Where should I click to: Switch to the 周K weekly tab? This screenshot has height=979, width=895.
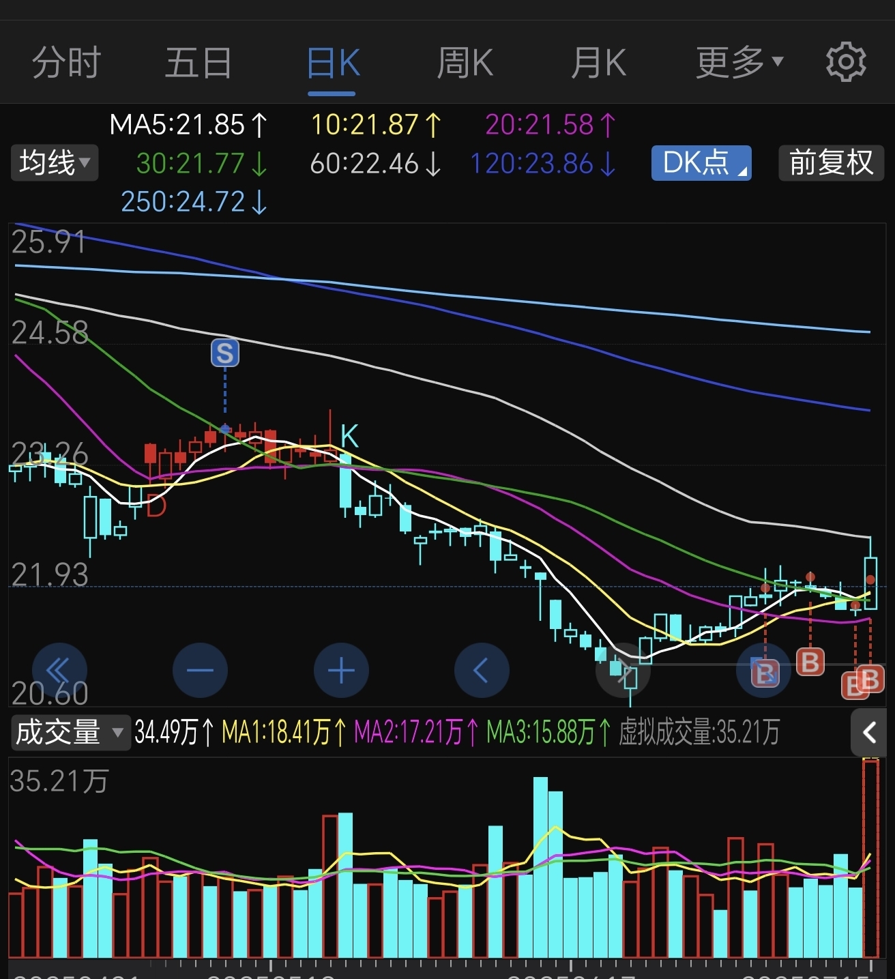click(465, 63)
